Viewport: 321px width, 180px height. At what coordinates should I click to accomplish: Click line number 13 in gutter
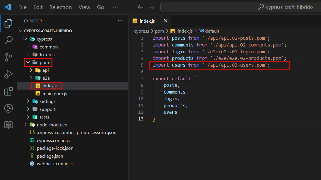click(141, 119)
